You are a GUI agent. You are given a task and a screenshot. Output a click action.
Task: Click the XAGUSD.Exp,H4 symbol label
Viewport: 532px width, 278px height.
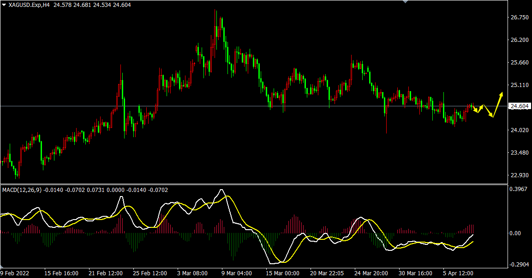29,5
